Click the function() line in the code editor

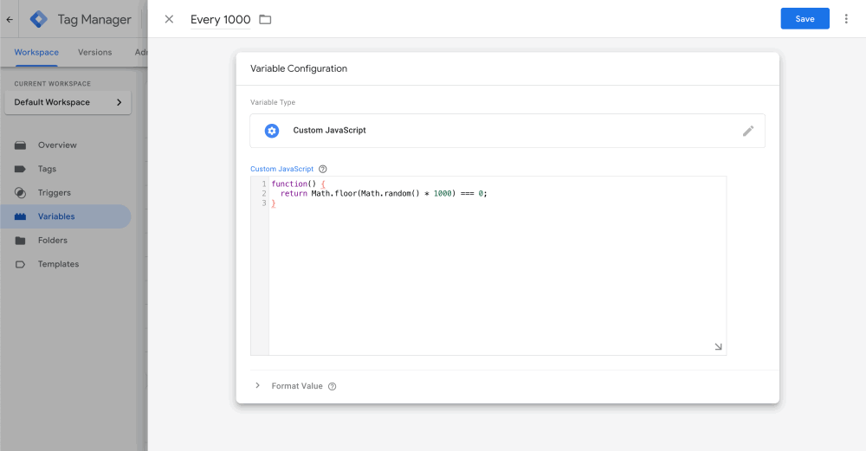tap(298, 184)
